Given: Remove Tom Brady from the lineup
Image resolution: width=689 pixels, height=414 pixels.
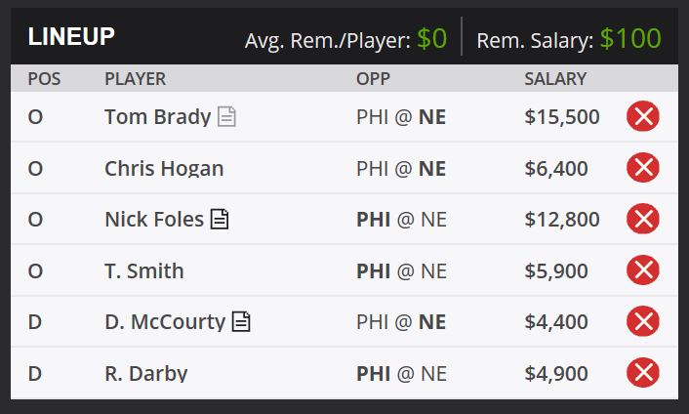Looking at the screenshot, I should click(643, 116).
